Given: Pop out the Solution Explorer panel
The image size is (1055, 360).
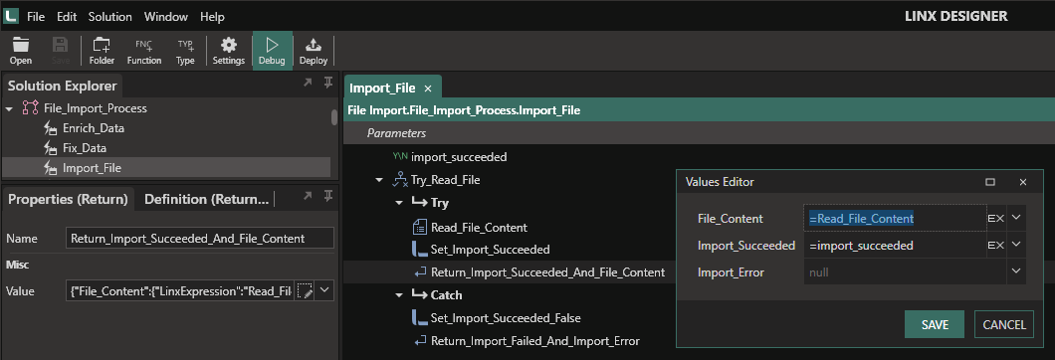Looking at the screenshot, I should point(308,83).
